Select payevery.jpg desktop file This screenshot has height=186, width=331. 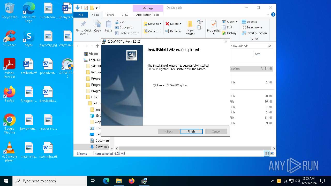[x=48, y=39]
